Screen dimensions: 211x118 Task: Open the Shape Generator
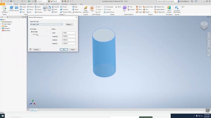[x=86, y=10]
